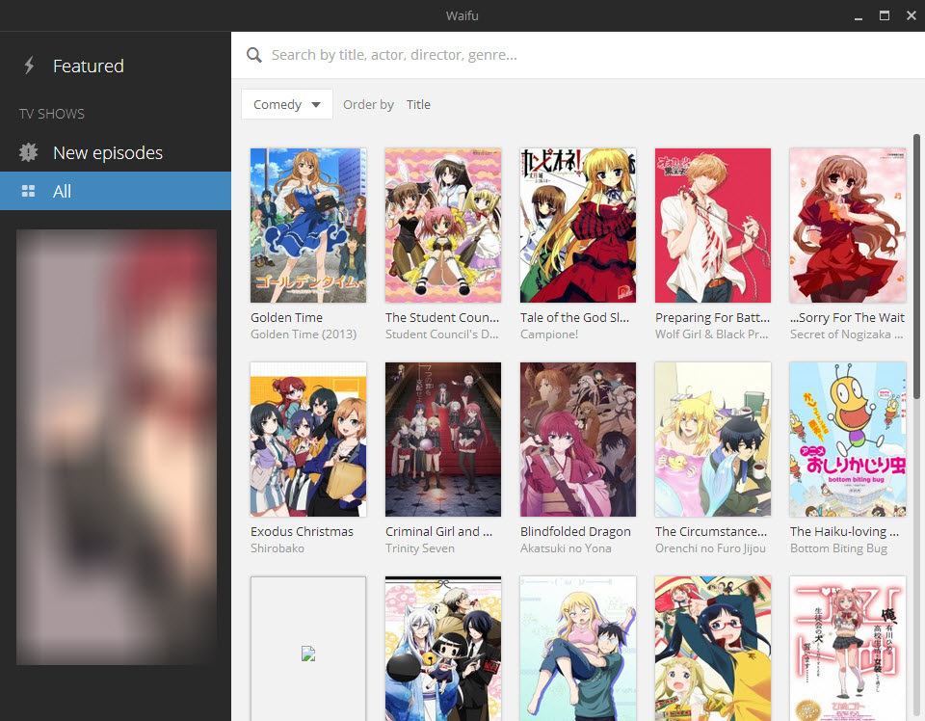The height and width of the screenshot is (721, 925).
Task: Maximize the Waifu window
Action: [885, 16]
